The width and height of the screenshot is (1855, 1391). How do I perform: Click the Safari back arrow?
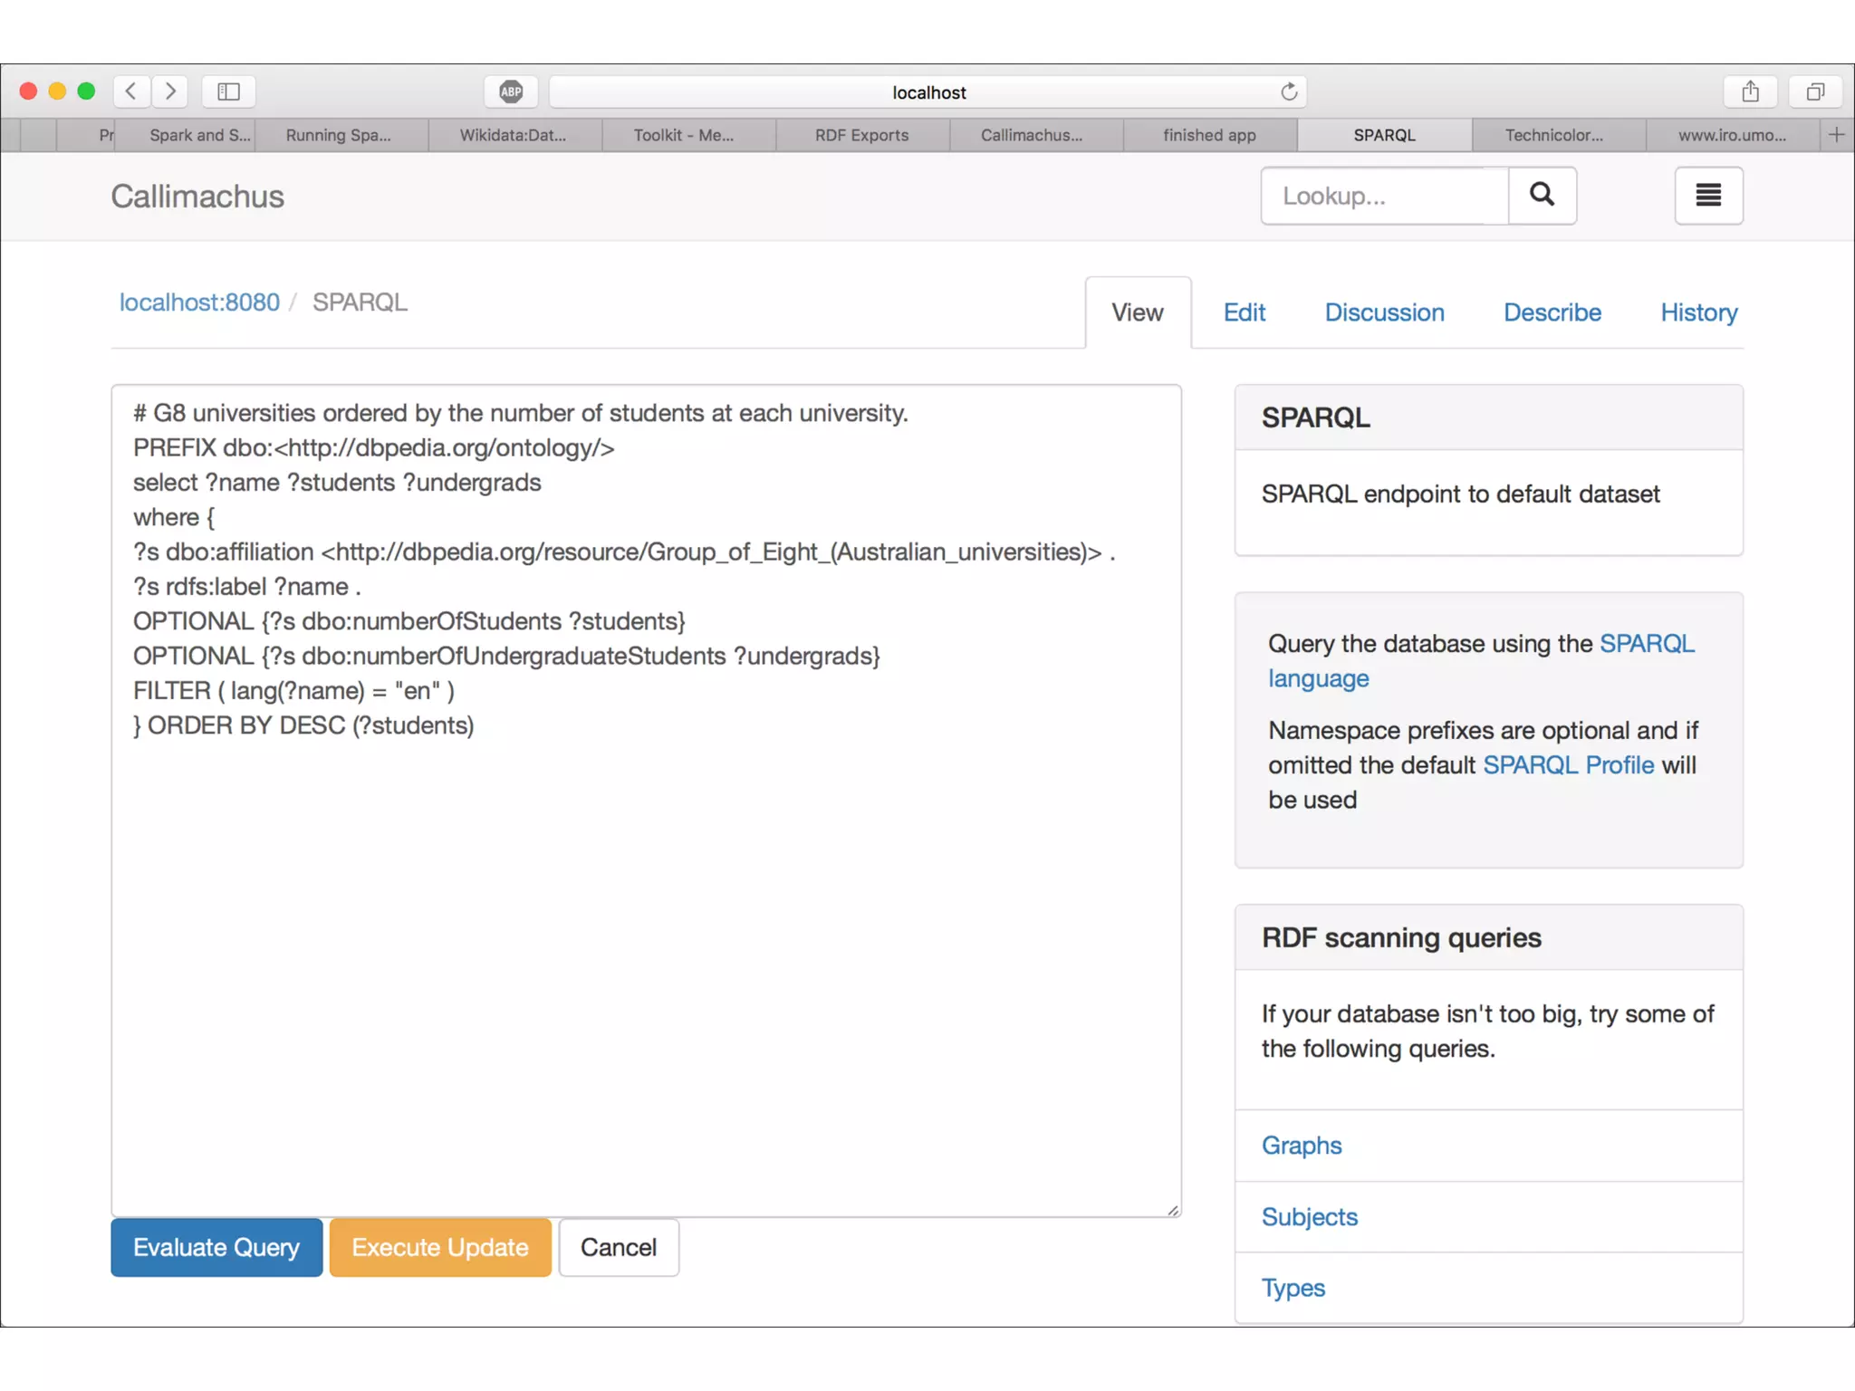131,91
